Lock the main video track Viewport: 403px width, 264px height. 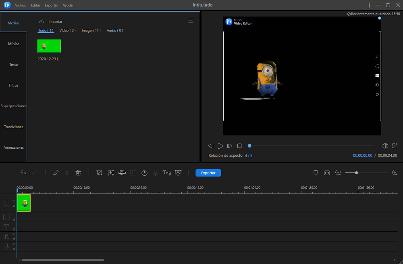pos(14,206)
